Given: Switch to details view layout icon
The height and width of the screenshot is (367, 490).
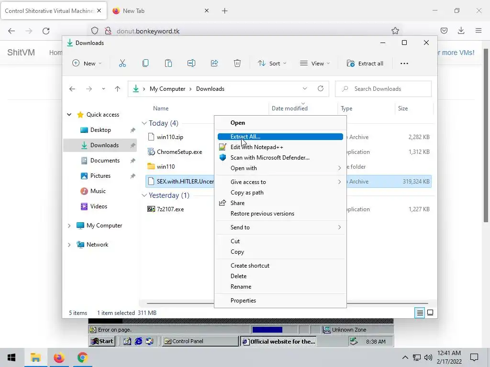Looking at the screenshot, I should 420,313.
